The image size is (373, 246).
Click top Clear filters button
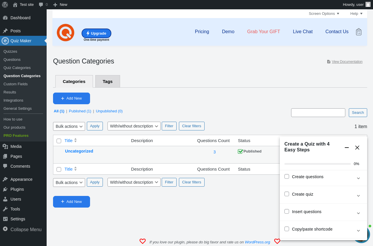[x=192, y=126]
